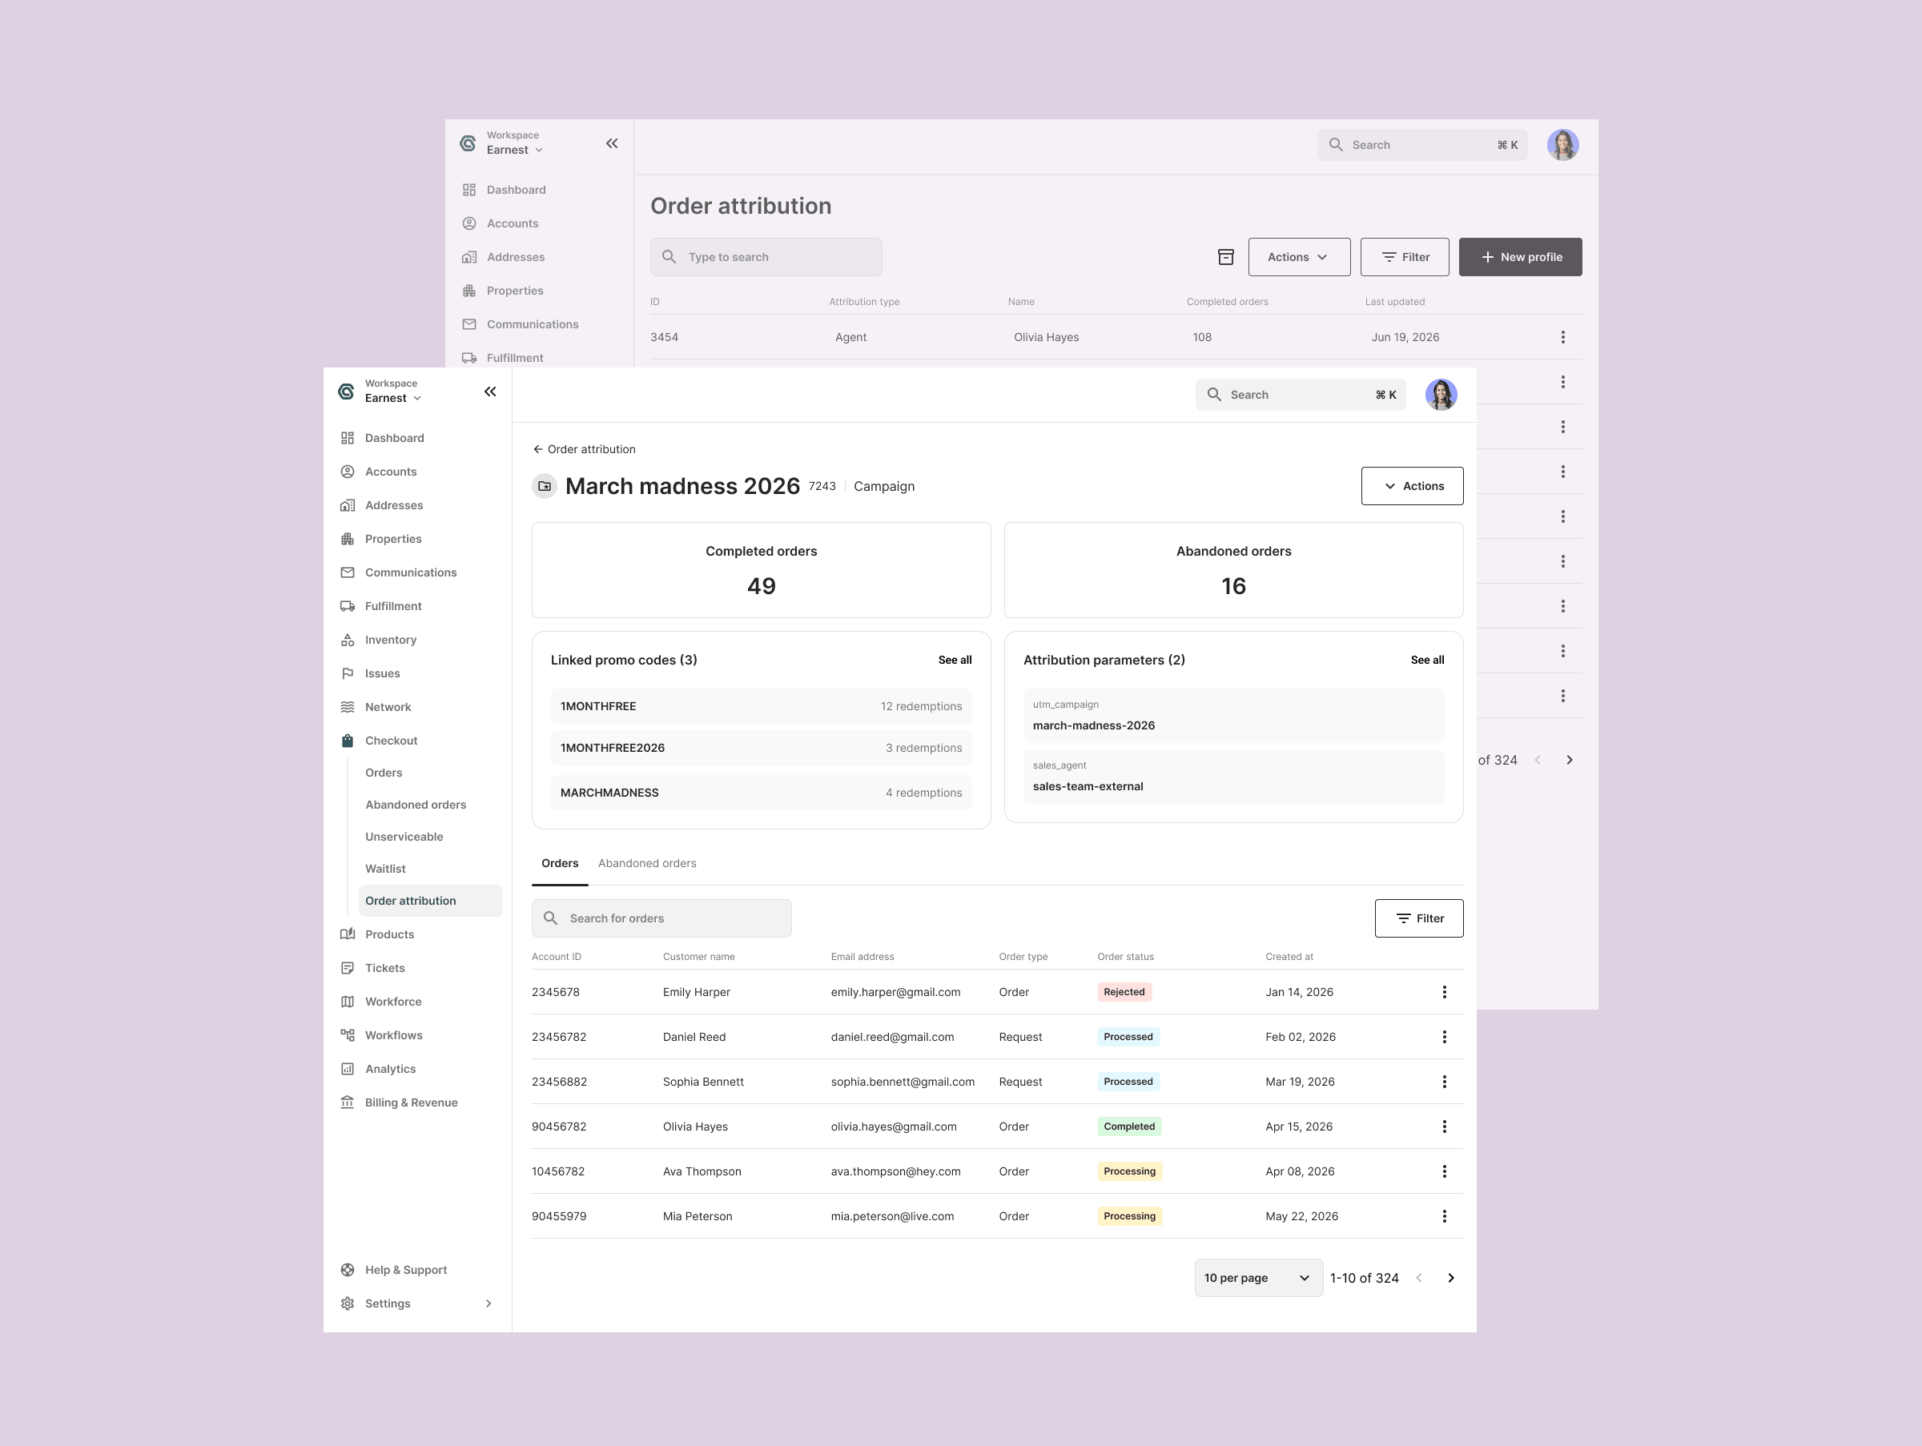Click the archive icon beside Actions button
Image resolution: width=1922 pixels, height=1446 pixels.
point(1225,257)
